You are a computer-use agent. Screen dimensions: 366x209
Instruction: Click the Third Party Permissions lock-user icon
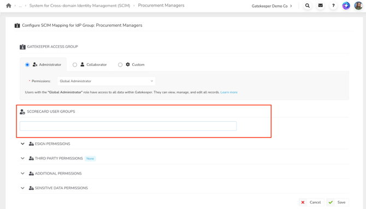[x=31, y=158]
